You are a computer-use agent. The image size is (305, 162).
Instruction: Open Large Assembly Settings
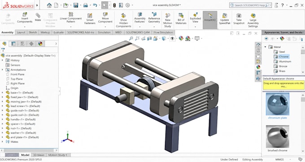click(x=253, y=20)
